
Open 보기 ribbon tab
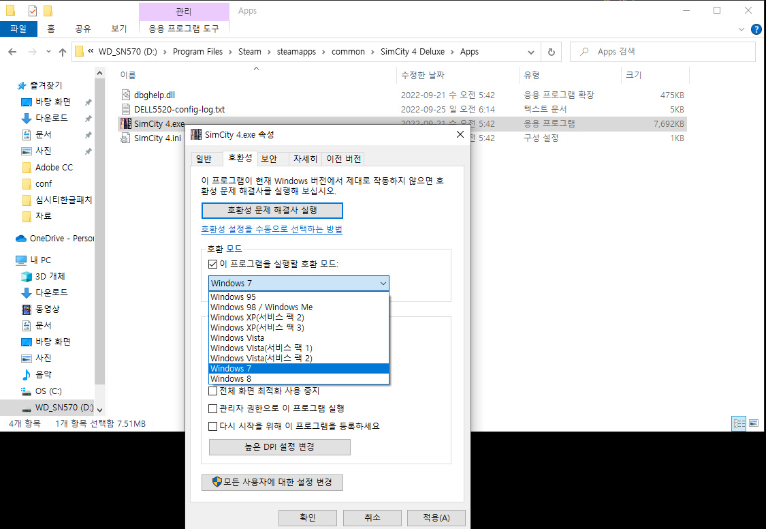(x=118, y=29)
